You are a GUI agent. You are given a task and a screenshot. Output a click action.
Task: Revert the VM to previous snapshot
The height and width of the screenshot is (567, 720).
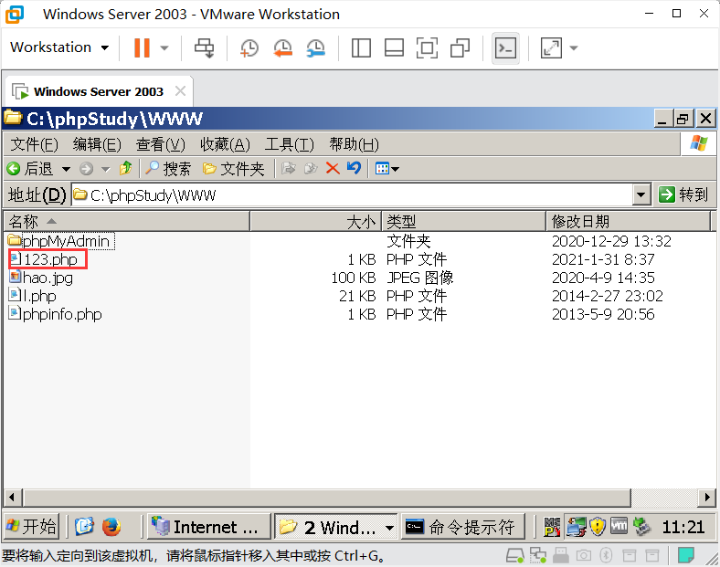point(283,47)
